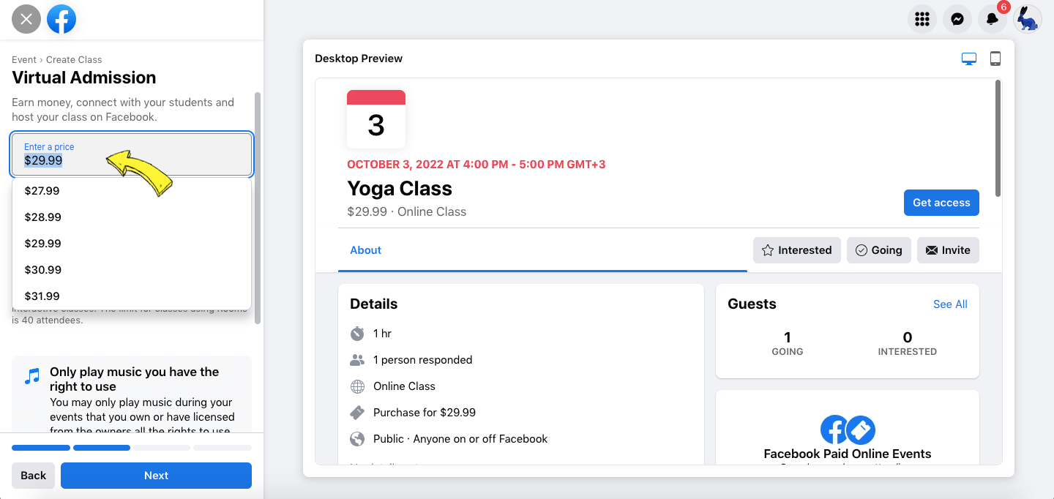
Task: Choose $28.99 in the price dropdown
Action: 44,217
